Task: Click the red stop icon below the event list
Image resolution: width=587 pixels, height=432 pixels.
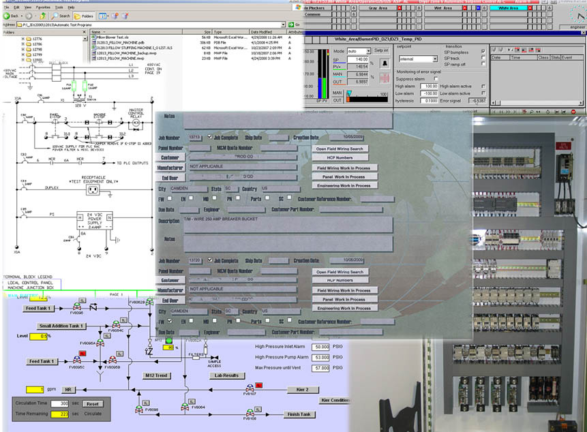Action: pyautogui.click(x=573, y=112)
